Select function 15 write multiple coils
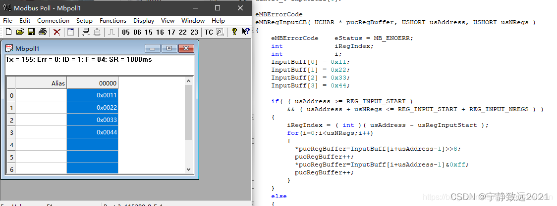The height and width of the screenshot is (206, 557). [149, 32]
